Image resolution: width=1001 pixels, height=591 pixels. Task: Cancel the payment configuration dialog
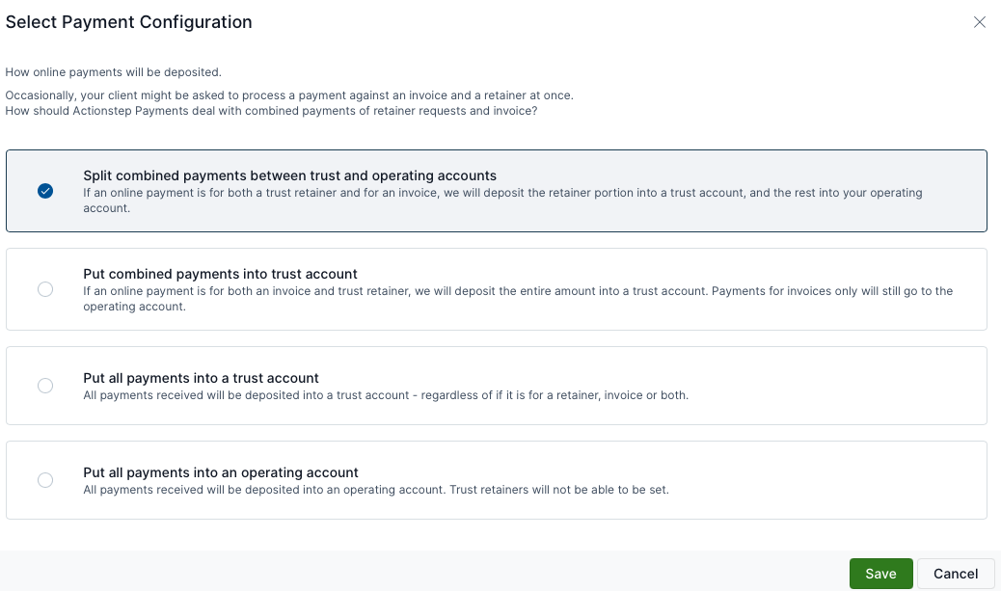(956, 574)
